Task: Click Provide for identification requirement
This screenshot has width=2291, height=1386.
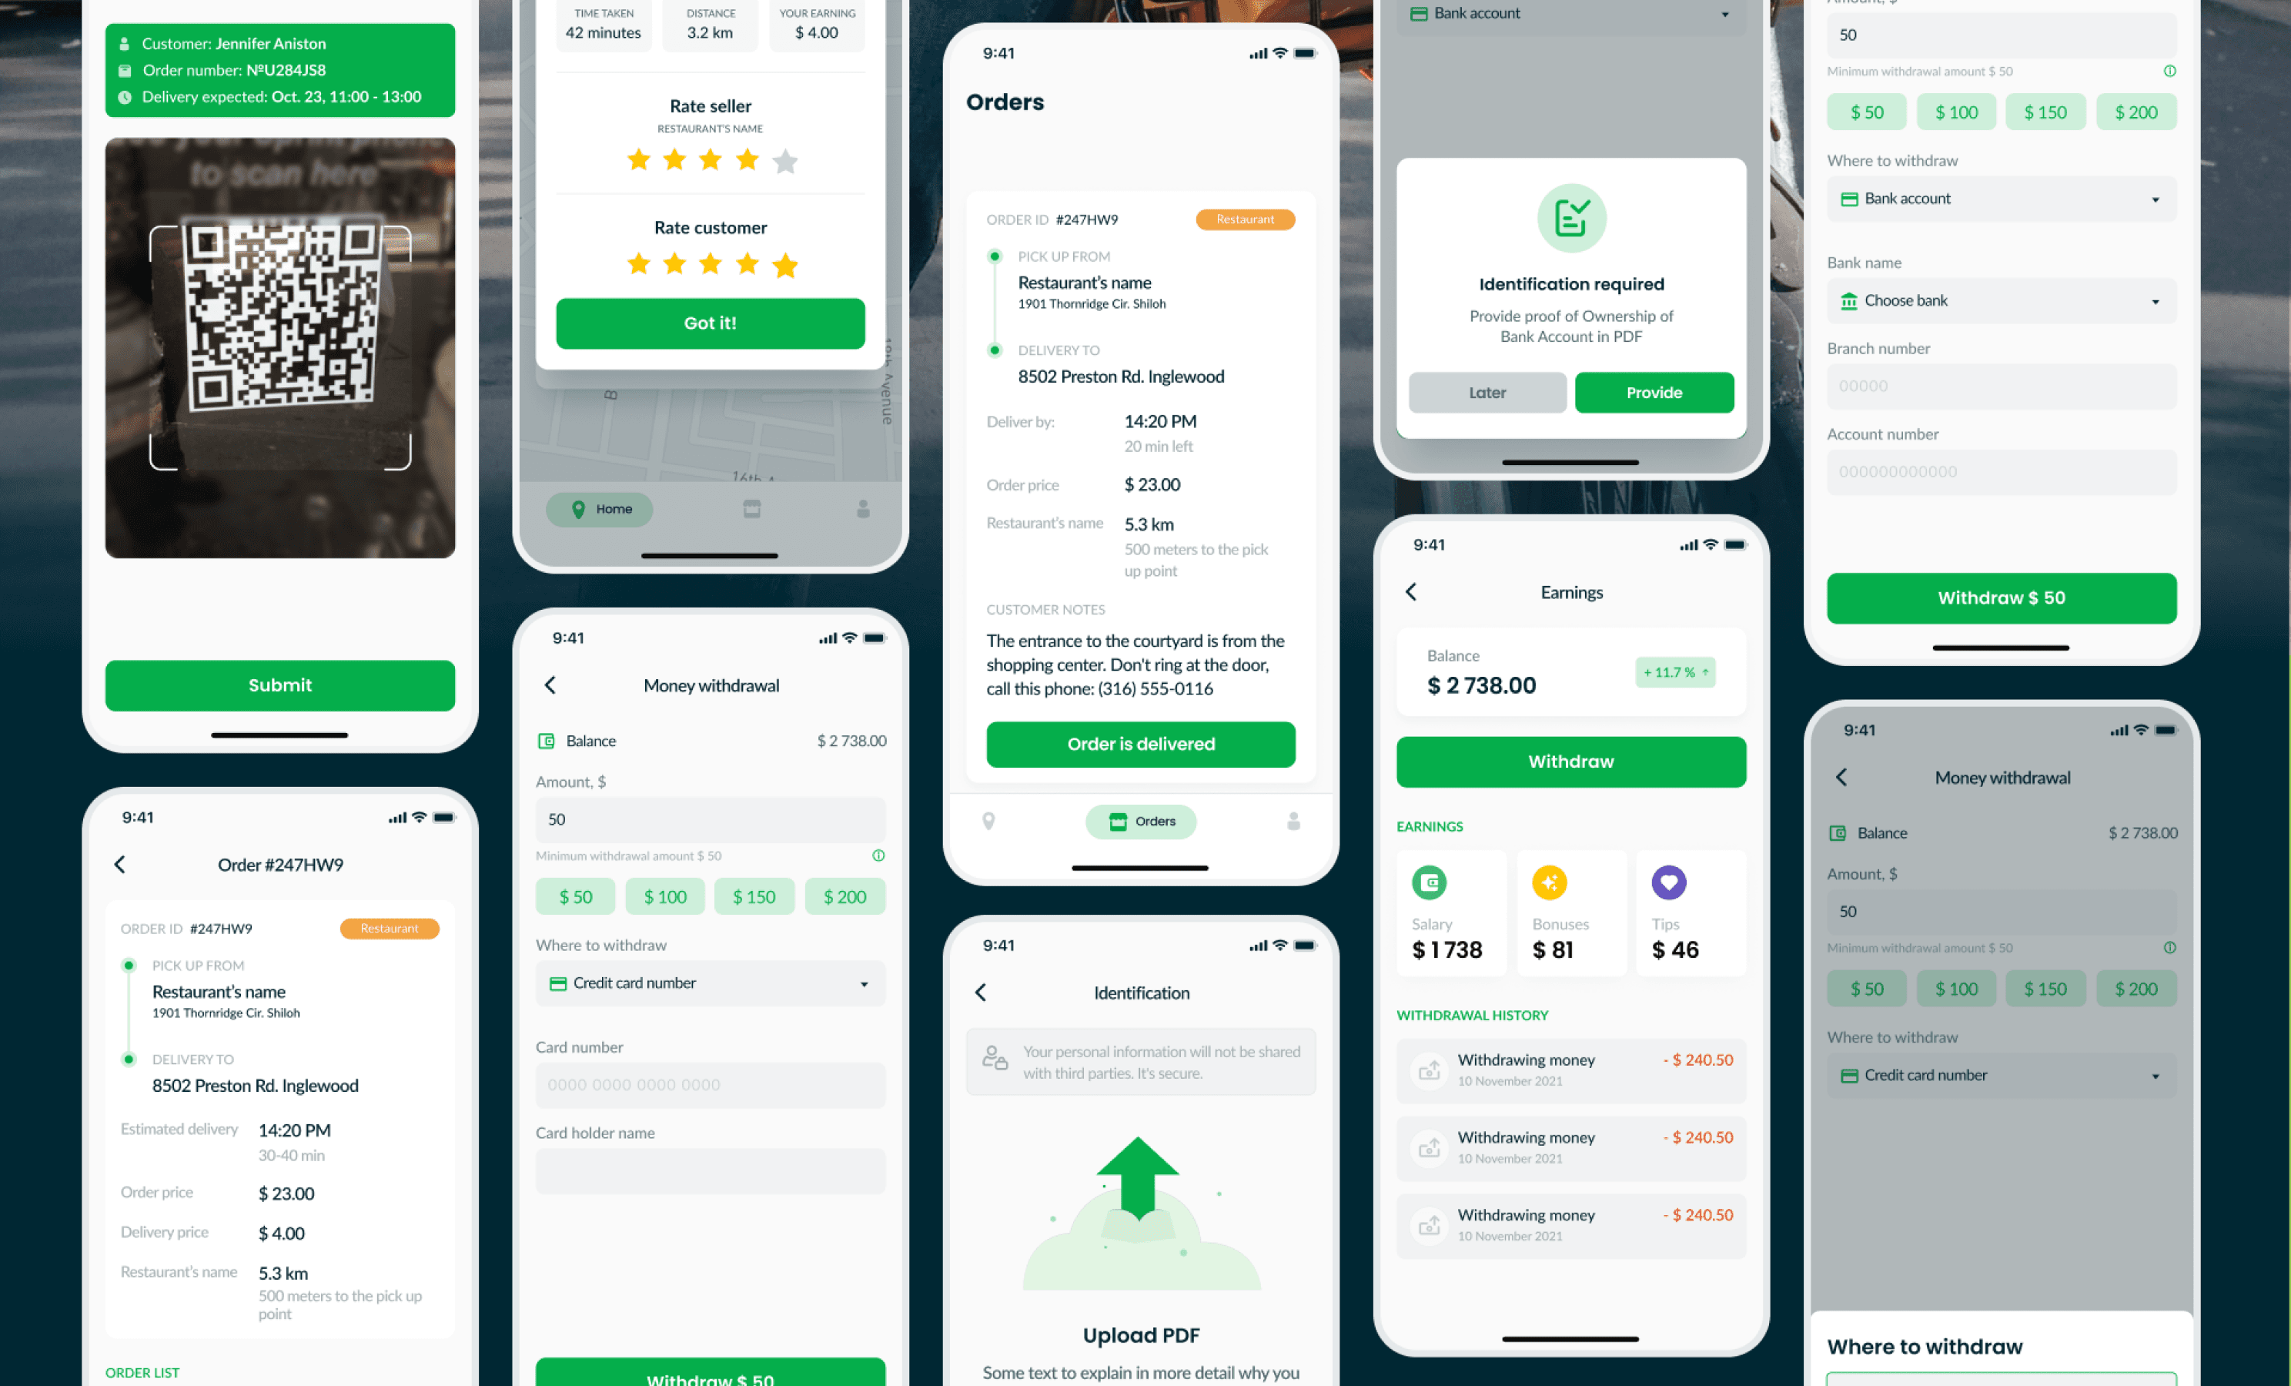Action: 1654,393
